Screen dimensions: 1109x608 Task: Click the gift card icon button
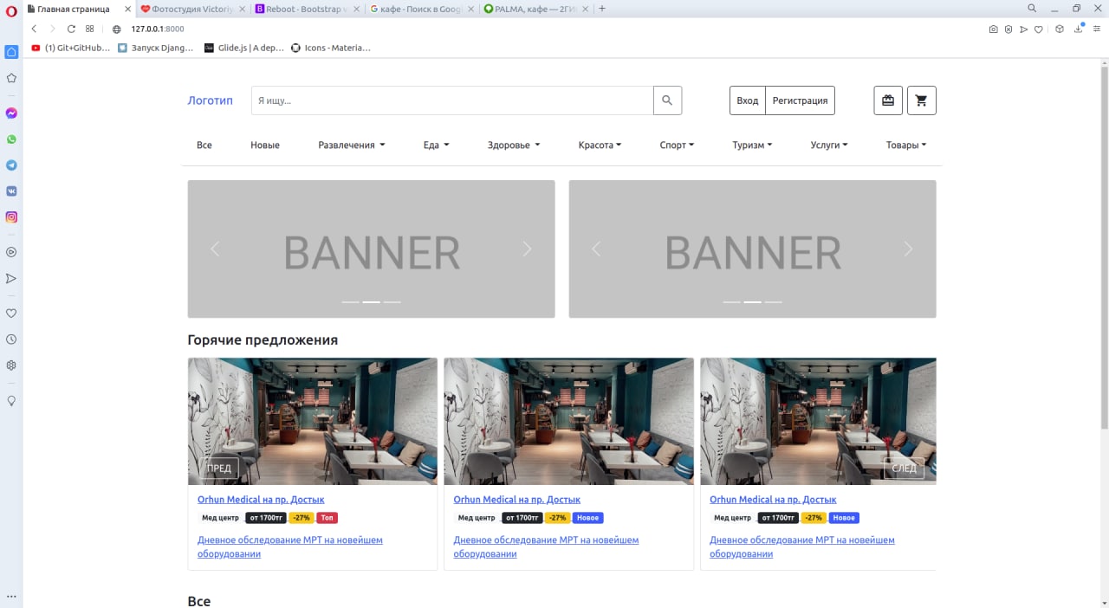pos(887,100)
